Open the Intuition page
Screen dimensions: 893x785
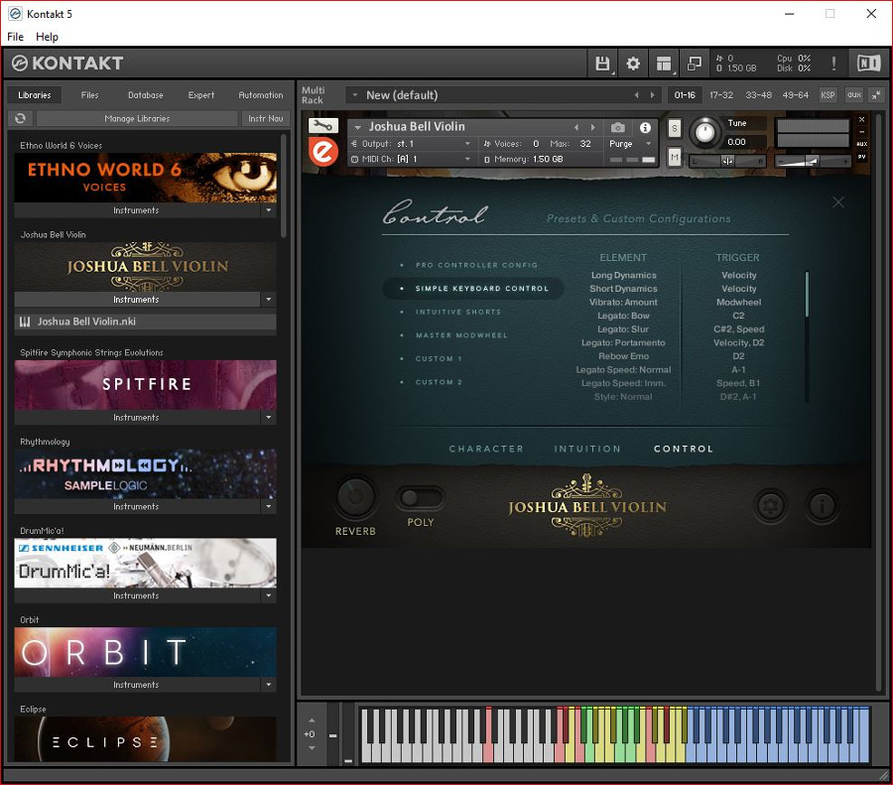pyautogui.click(x=587, y=449)
